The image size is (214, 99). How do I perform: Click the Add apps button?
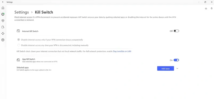(166, 68)
